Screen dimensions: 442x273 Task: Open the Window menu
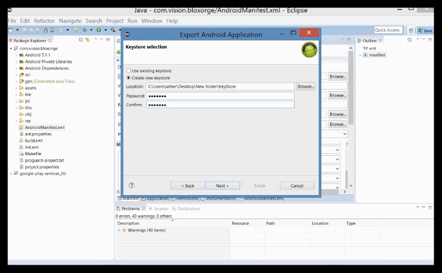pos(152,21)
